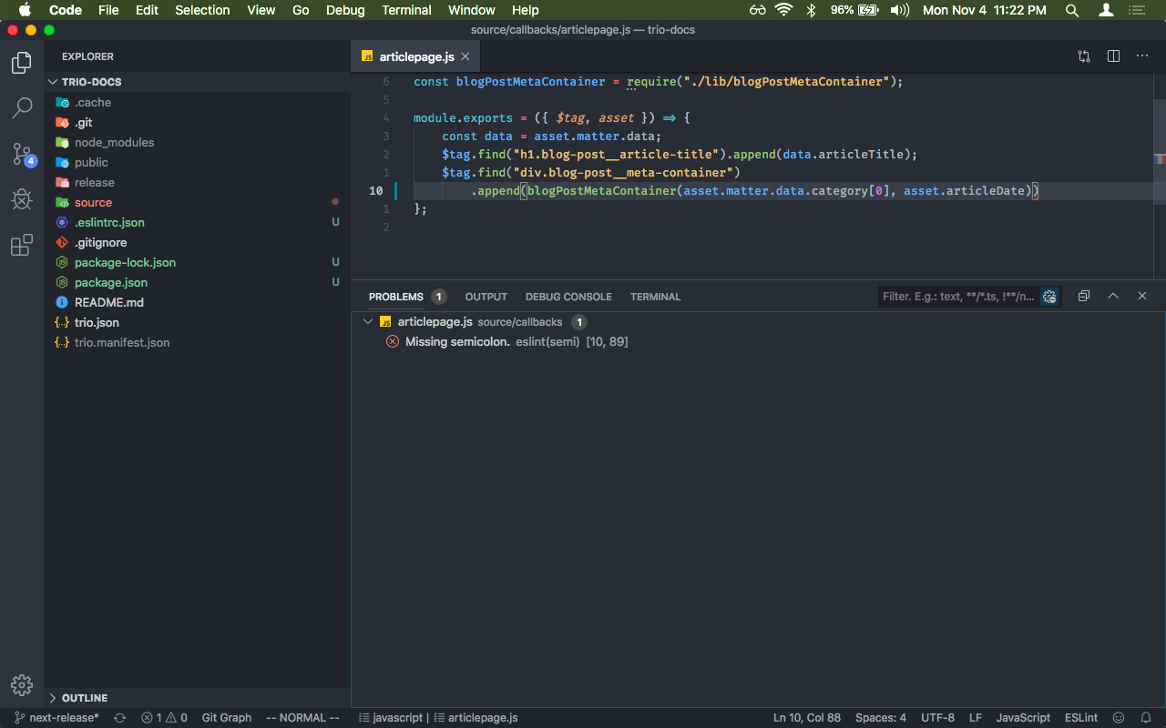Viewport: 1166px width, 728px height.
Task: Open trio.manifest.json file
Action: pos(197,343)
